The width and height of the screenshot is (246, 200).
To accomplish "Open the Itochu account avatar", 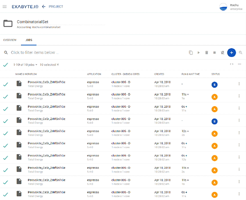I will click(223, 7).
